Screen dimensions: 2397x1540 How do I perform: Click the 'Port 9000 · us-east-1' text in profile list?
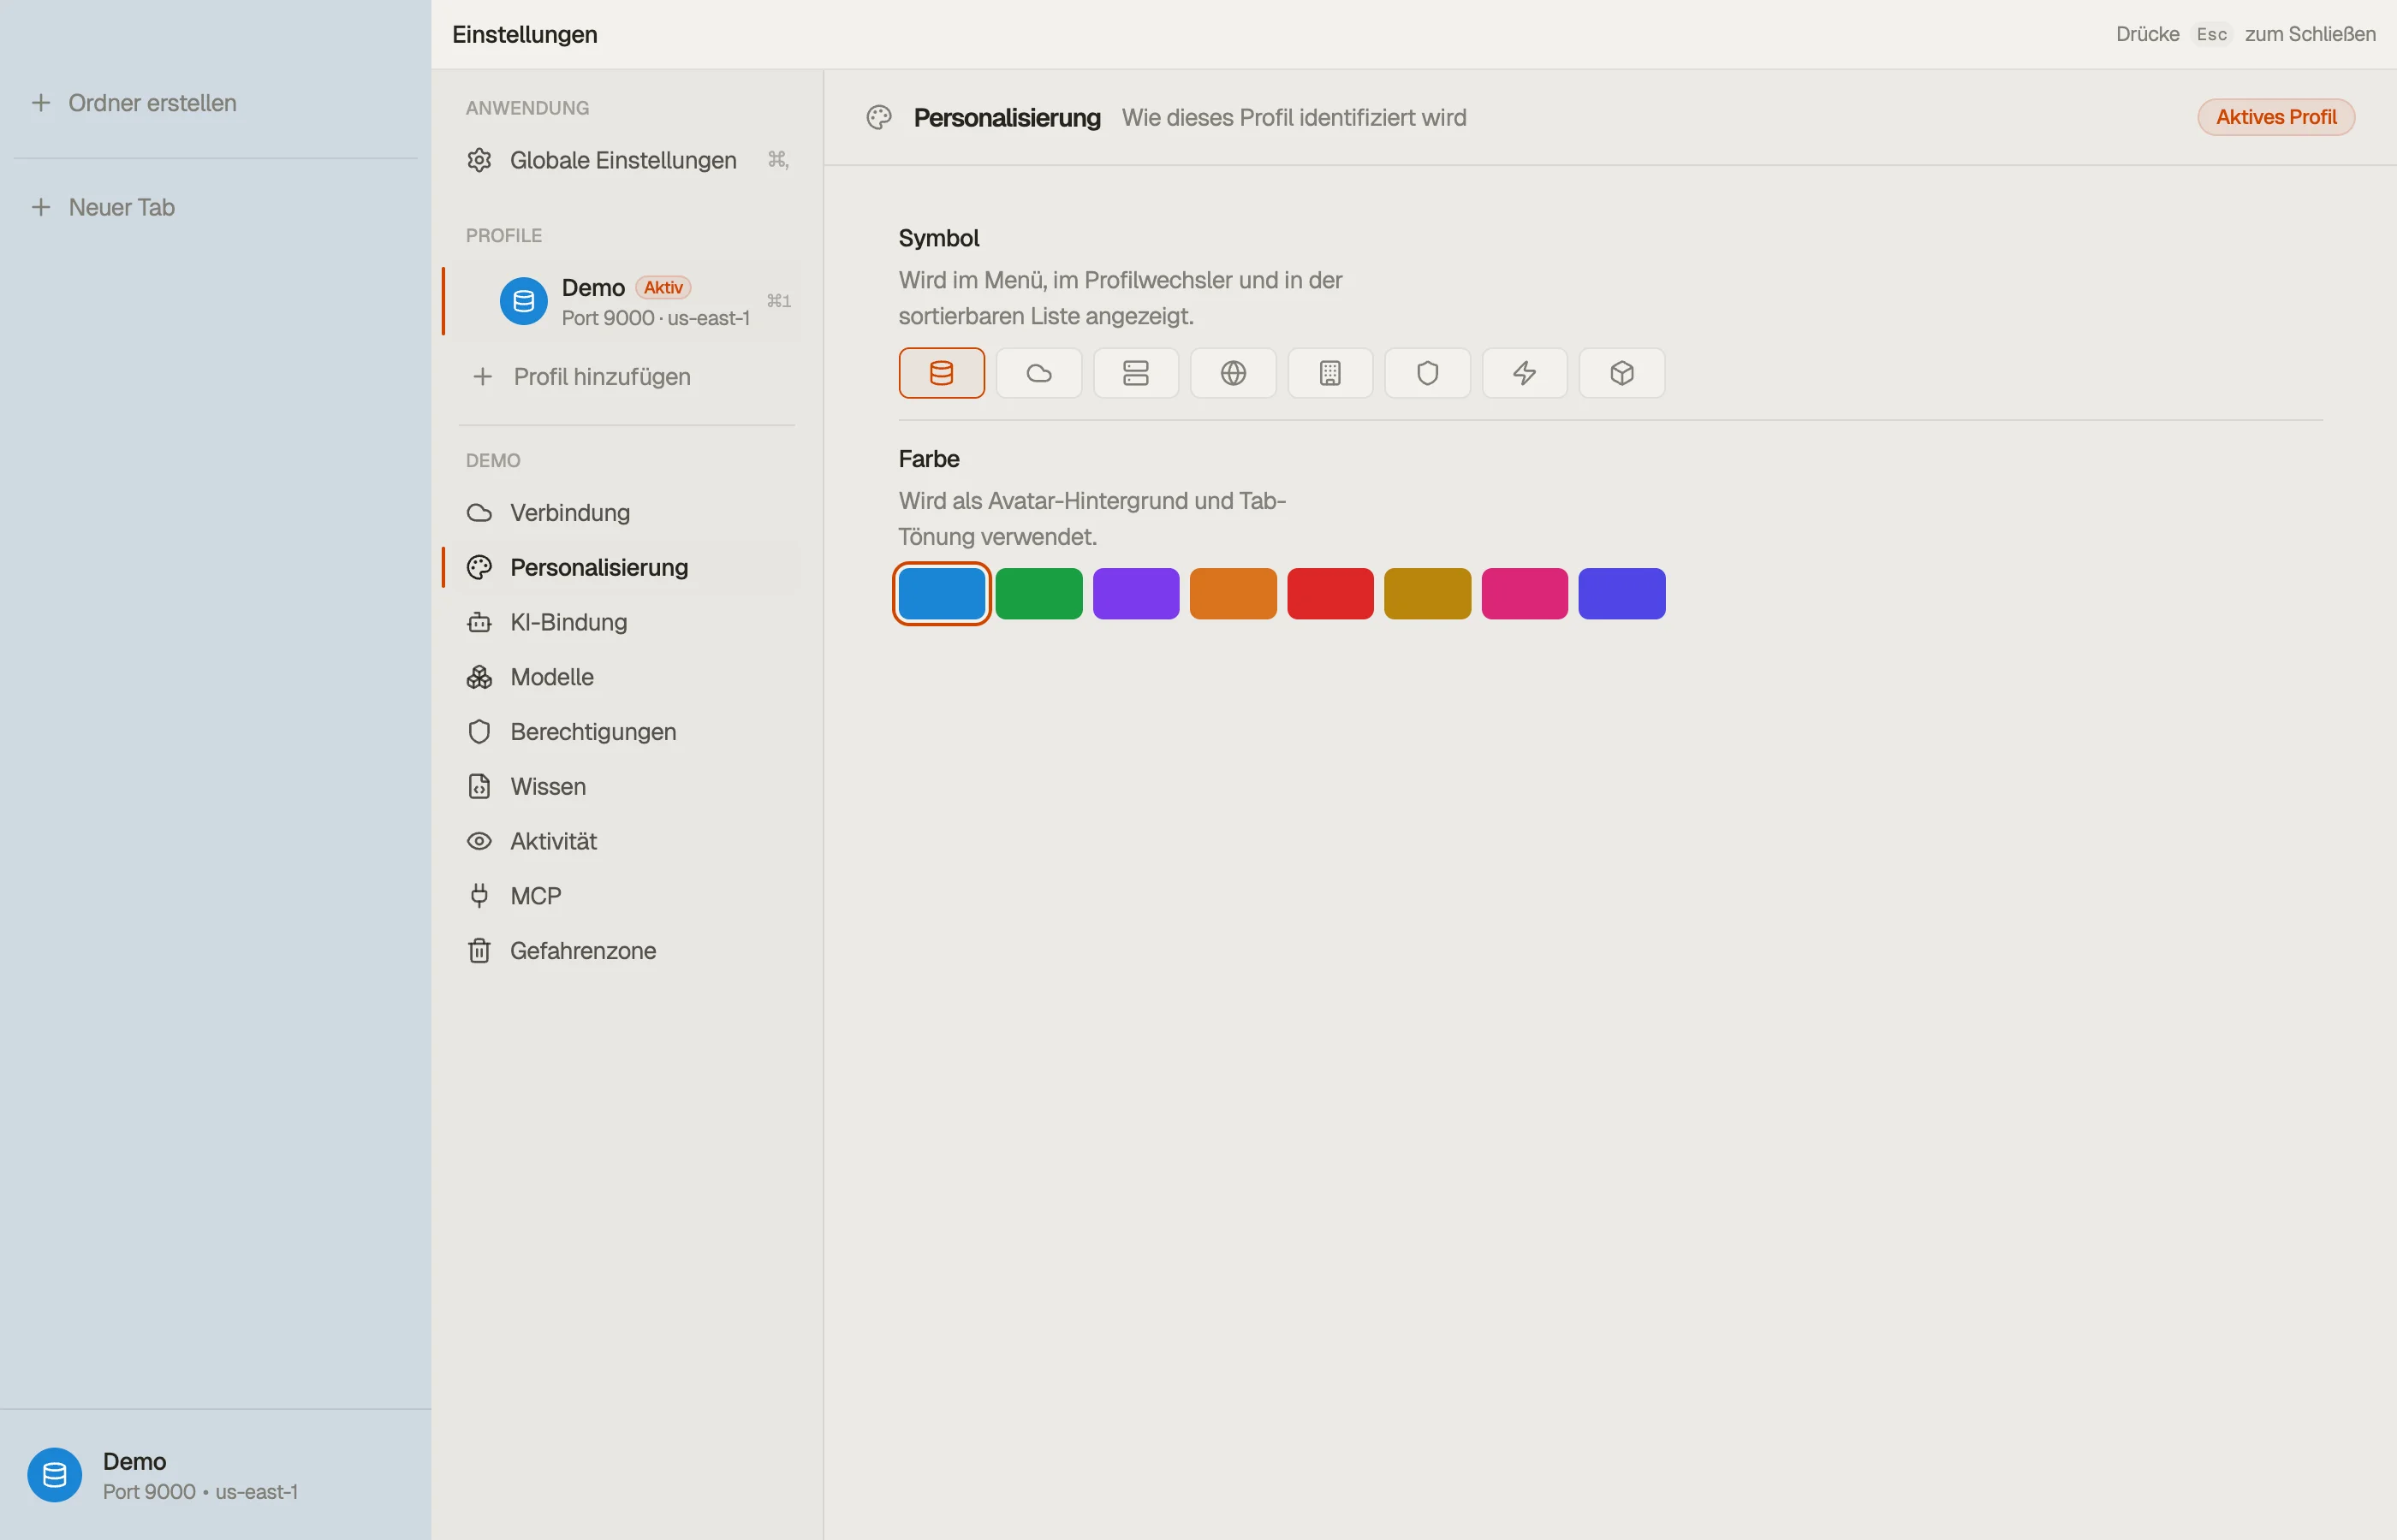(x=655, y=318)
